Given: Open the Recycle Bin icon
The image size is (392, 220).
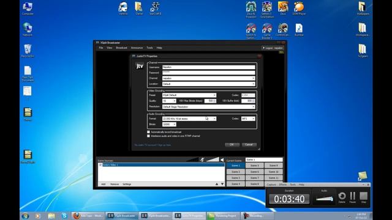Looking at the screenshot, I should [28, 51].
